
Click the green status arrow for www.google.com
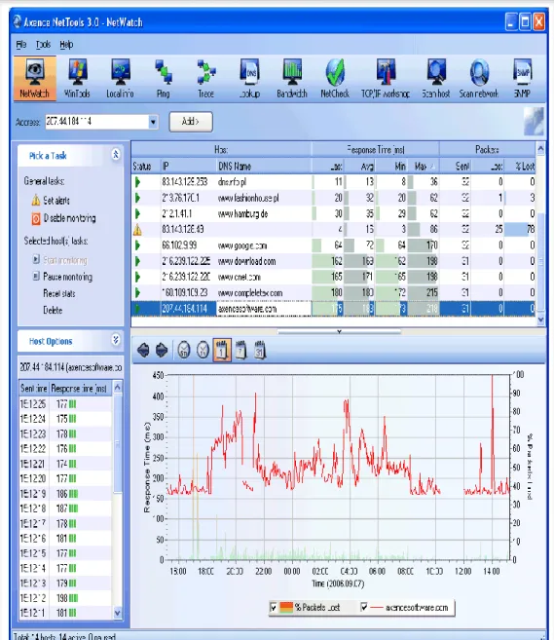tap(137, 245)
